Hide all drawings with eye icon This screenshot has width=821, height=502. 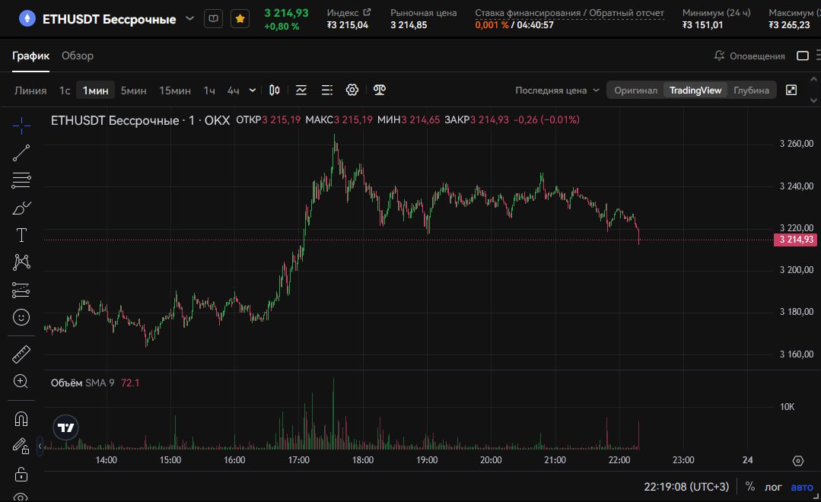[x=21, y=497]
